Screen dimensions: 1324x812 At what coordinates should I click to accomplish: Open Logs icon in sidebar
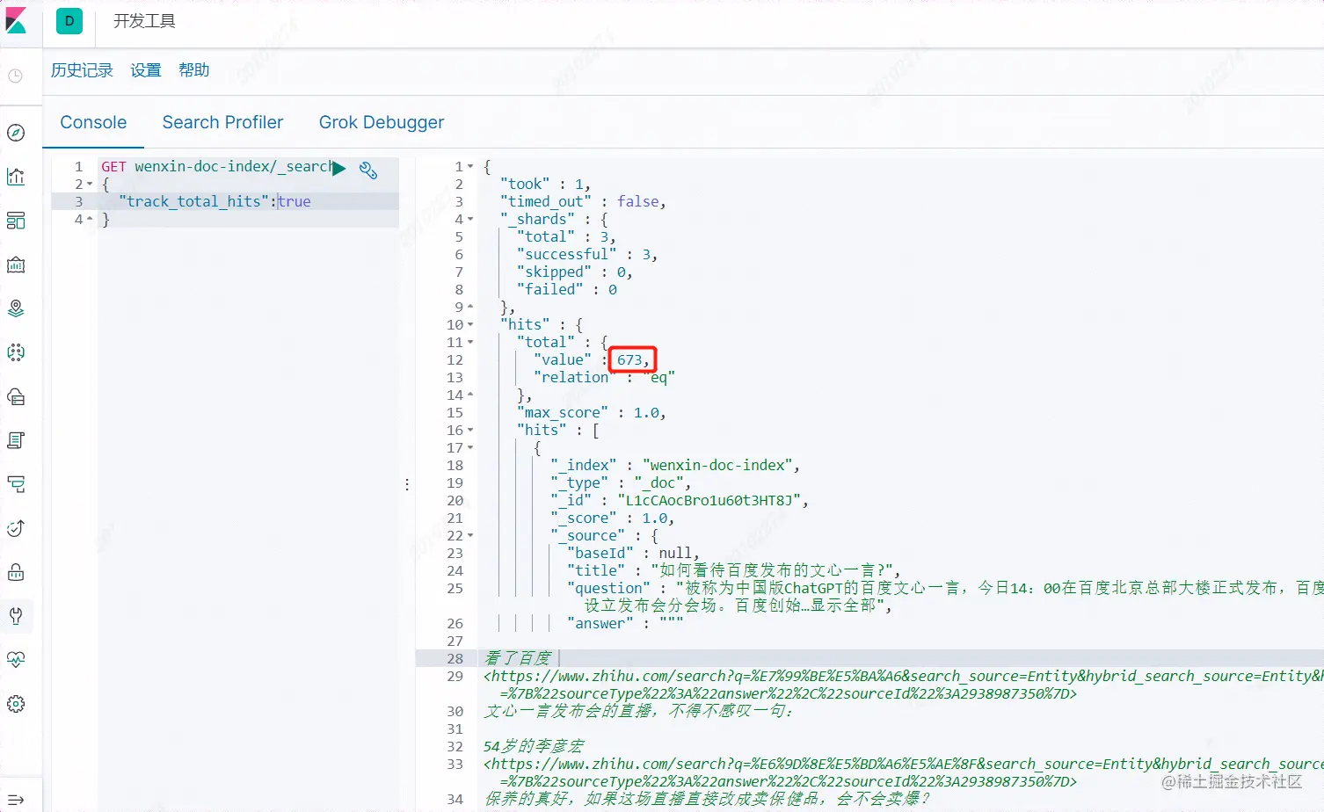[x=16, y=440]
